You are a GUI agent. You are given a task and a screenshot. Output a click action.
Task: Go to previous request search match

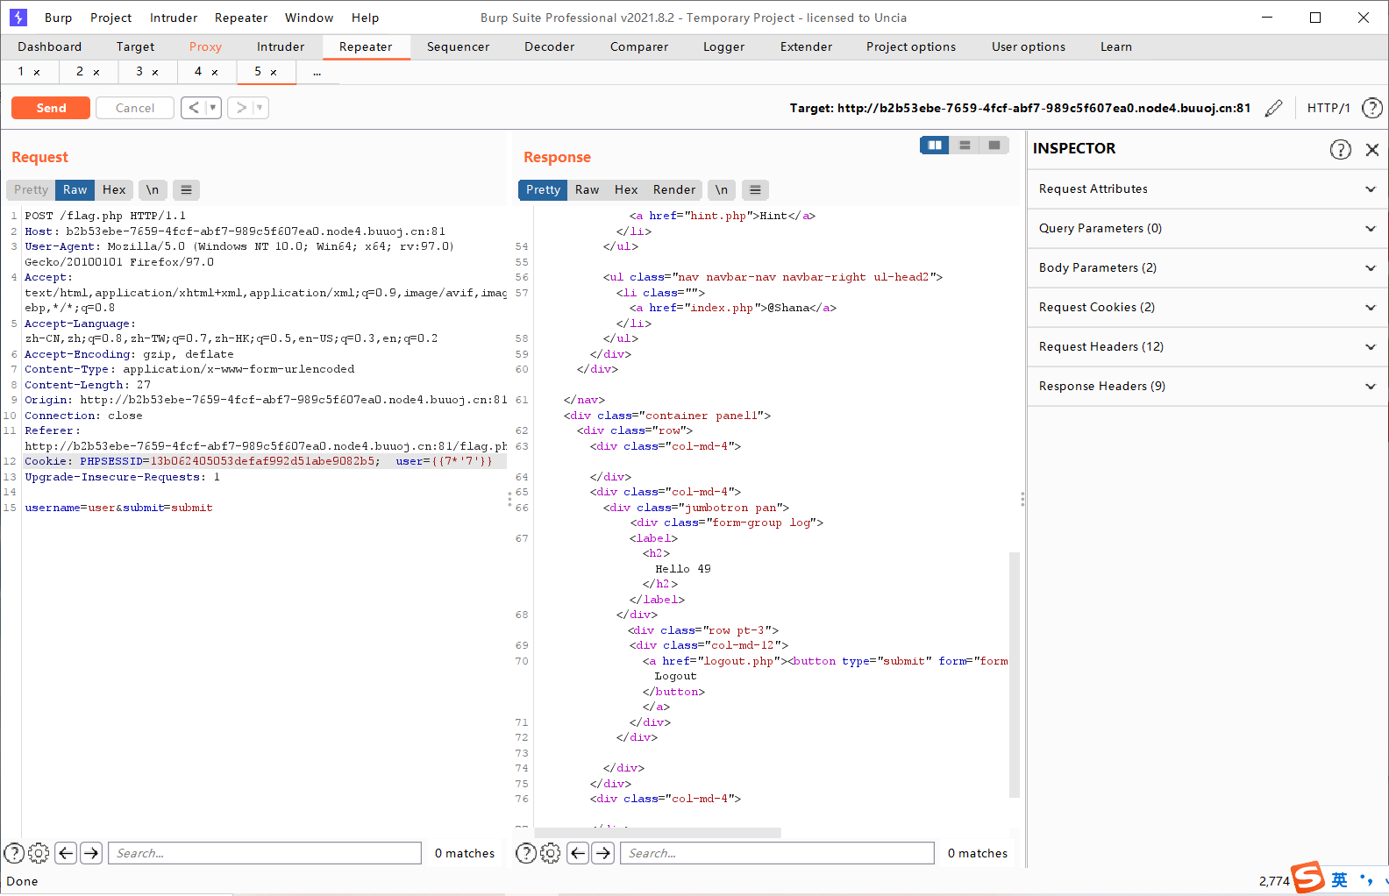[66, 853]
